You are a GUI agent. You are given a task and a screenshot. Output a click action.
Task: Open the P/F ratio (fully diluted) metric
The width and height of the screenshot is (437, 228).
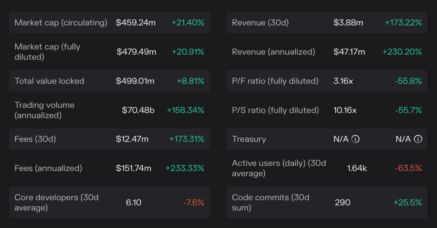[x=275, y=81]
